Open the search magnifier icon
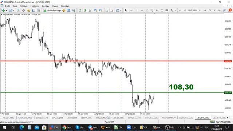Image resolution: width=233 pixels, height=131 pixels. coord(224,10)
